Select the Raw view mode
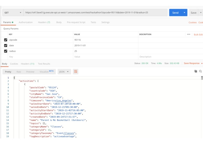This screenshot has width=203, height=144. [19, 72]
